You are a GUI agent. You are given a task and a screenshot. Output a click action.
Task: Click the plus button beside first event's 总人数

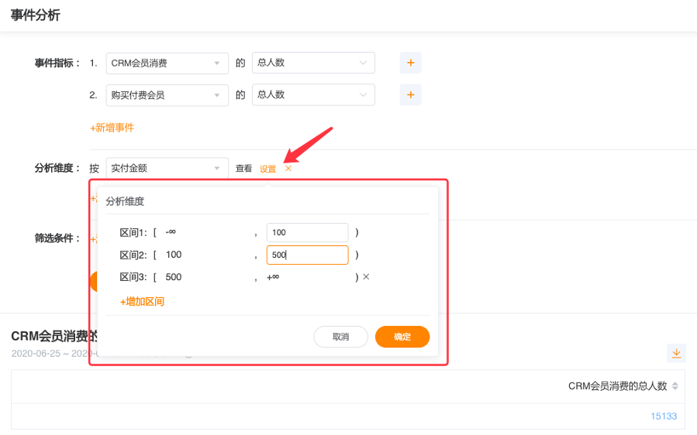coord(410,63)
